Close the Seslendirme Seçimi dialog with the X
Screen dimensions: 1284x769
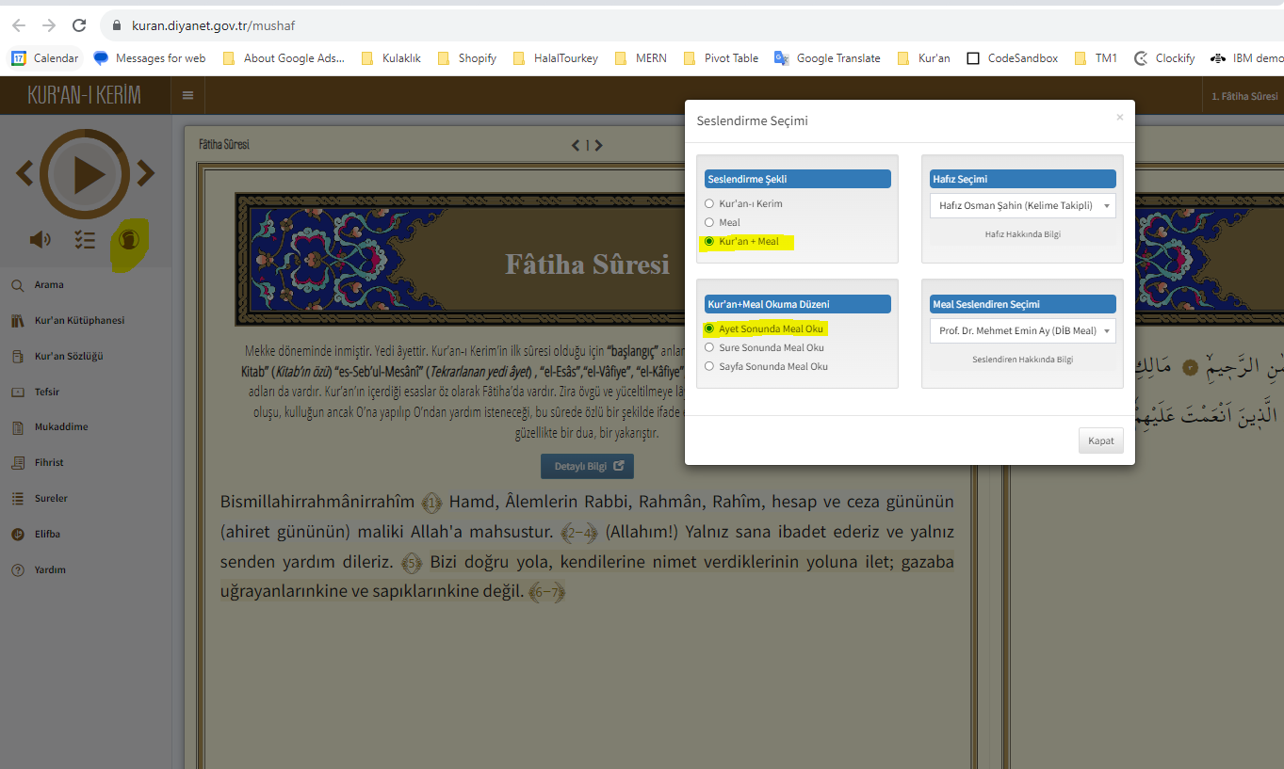[x=1119, y=118]
